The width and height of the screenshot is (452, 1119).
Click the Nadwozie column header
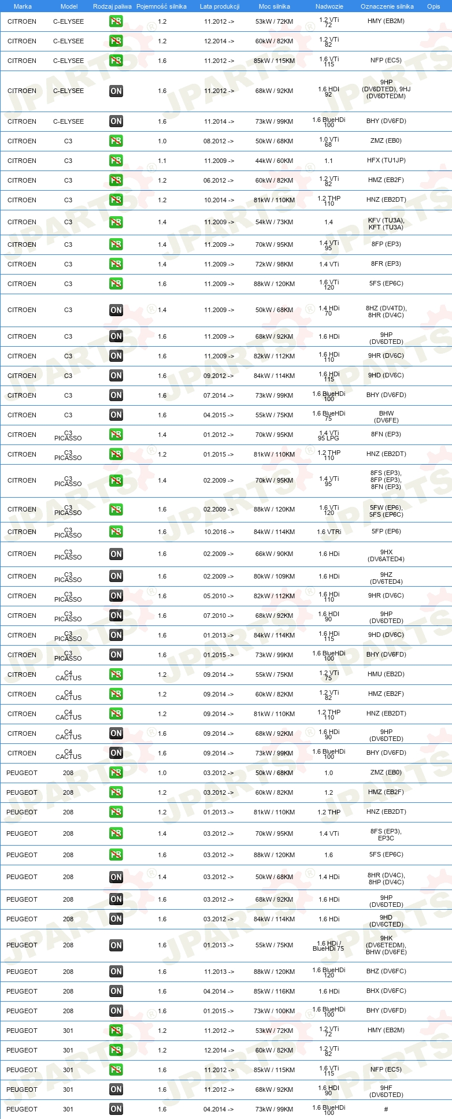point(329,6)
